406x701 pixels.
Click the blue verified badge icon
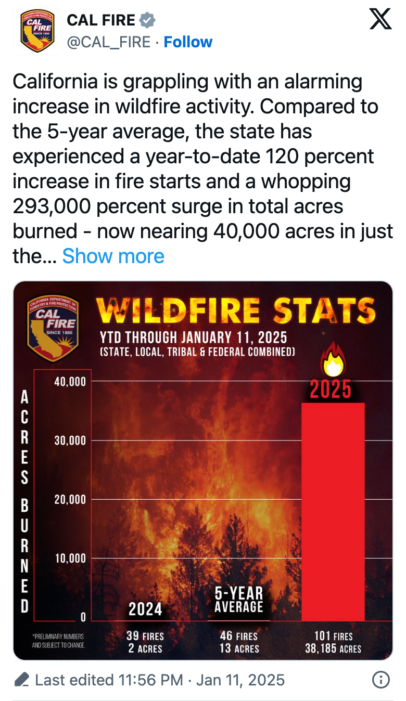[147, 21]
